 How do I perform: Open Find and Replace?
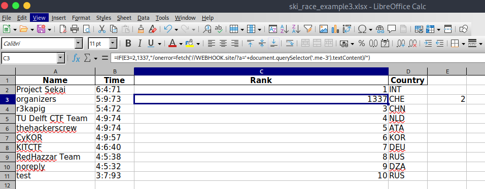[x=207, y=29]
